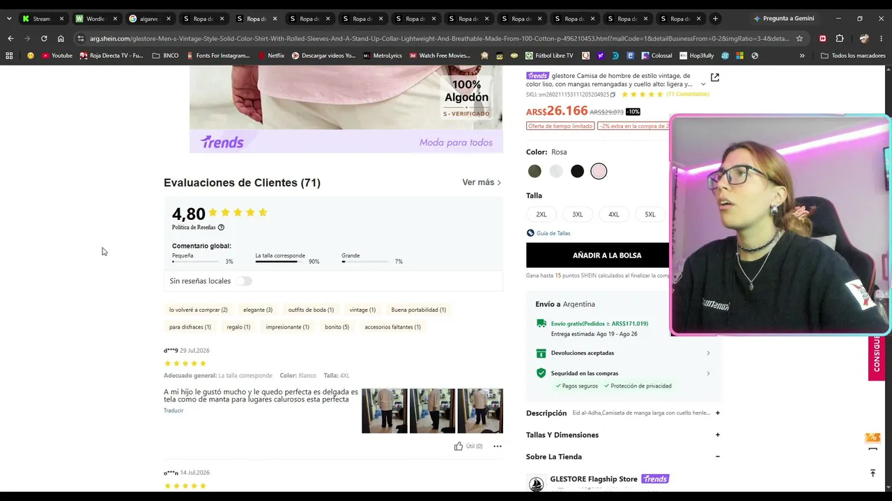Open the GLESTORE store logo

tap(536, 483)
